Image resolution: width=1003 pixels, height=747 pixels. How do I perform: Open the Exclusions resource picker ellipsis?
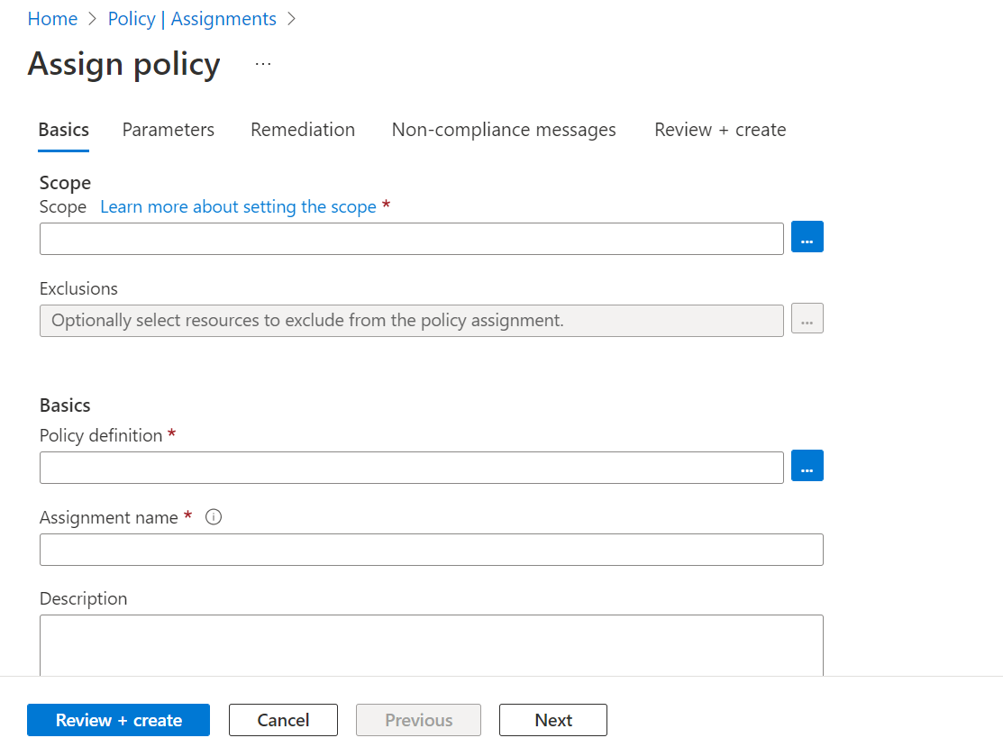point(807,318)
